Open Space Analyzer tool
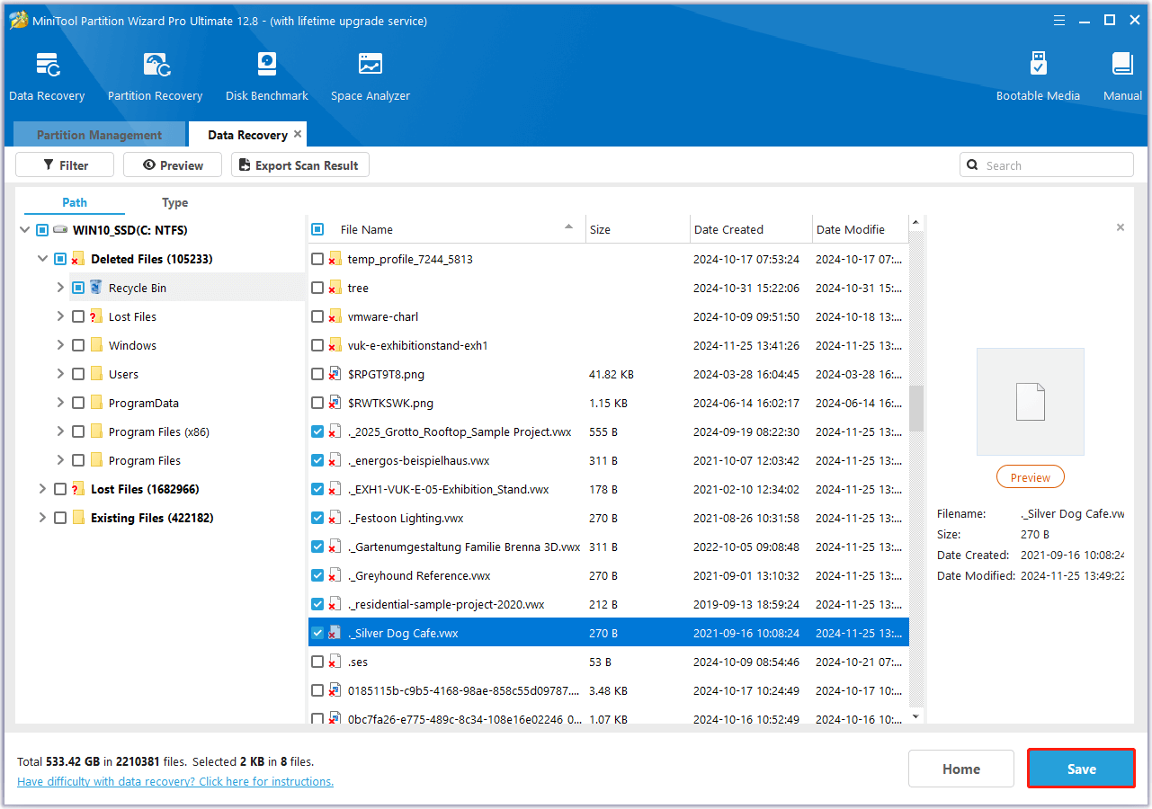1152x809 pixels. pos(371,66)
